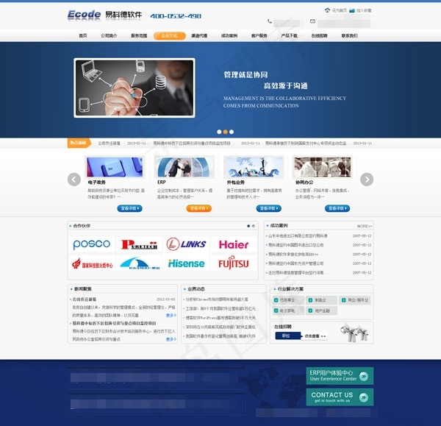Click 更多 link under second news item
Image resolution: width=441 pixels, height=426 pixels.
[171, 339]
